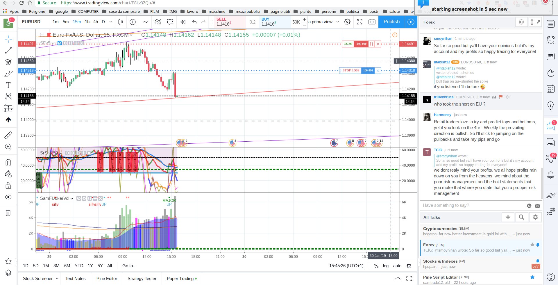558x285 pixels.
Task: Expand the time interval dropdown
Action: click(x=111, y=22)
